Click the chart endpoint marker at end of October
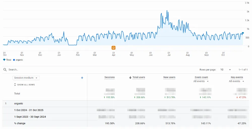This screenshot has width=252, height=129. (x=243, y=33)
